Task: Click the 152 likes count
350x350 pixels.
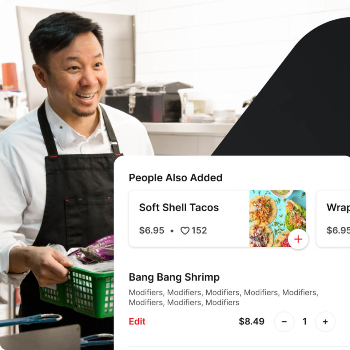Action: click(199, 231)
